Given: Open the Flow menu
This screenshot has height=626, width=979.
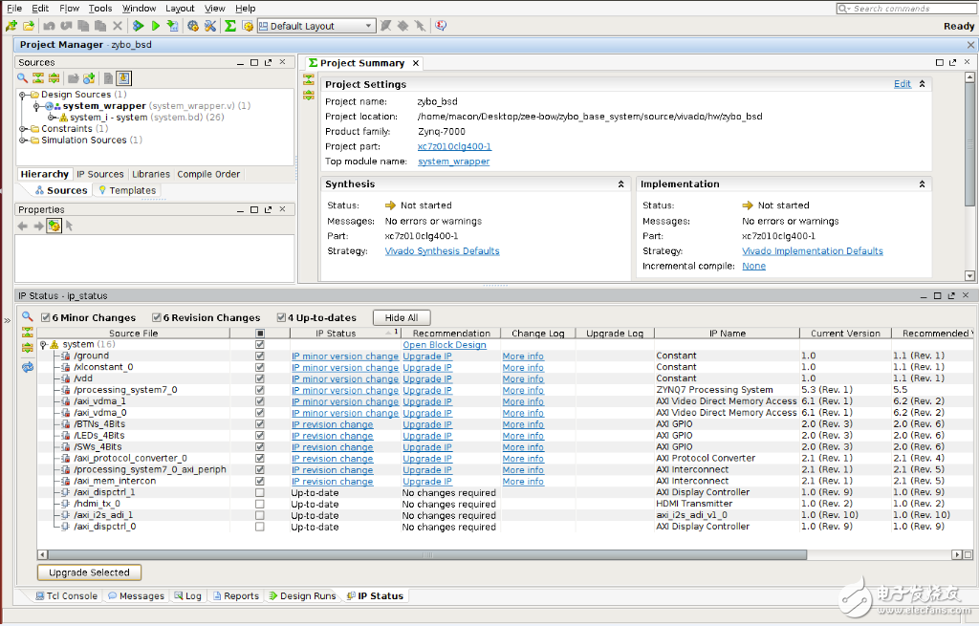Looking at the screenshot, I should (70, 9).
